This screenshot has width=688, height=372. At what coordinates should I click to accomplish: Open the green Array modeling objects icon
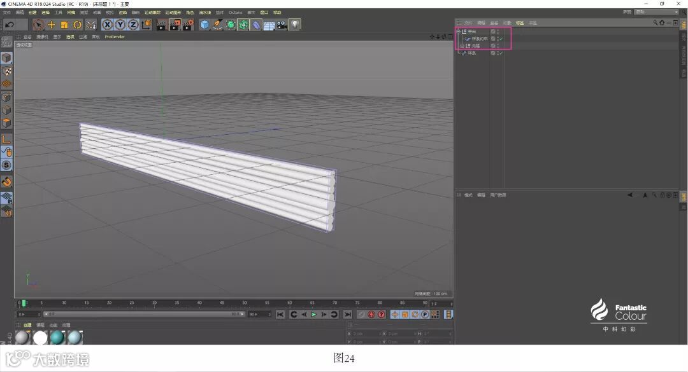243,25
